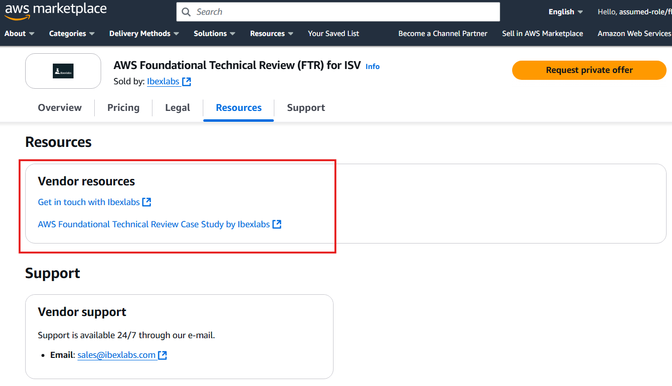The image size is (672, 386).
Task: Click the Ibexlabs vendor logo thumbnail
Action: point(63,71)
